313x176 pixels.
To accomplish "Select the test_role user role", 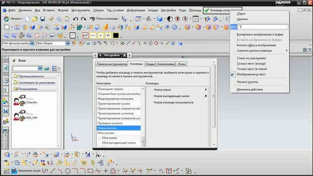I will (x=25, y=115).
